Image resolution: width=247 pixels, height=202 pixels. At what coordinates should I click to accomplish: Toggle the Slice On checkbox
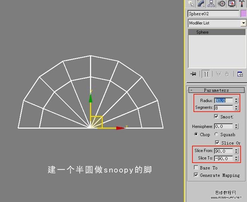coord(217,143)
